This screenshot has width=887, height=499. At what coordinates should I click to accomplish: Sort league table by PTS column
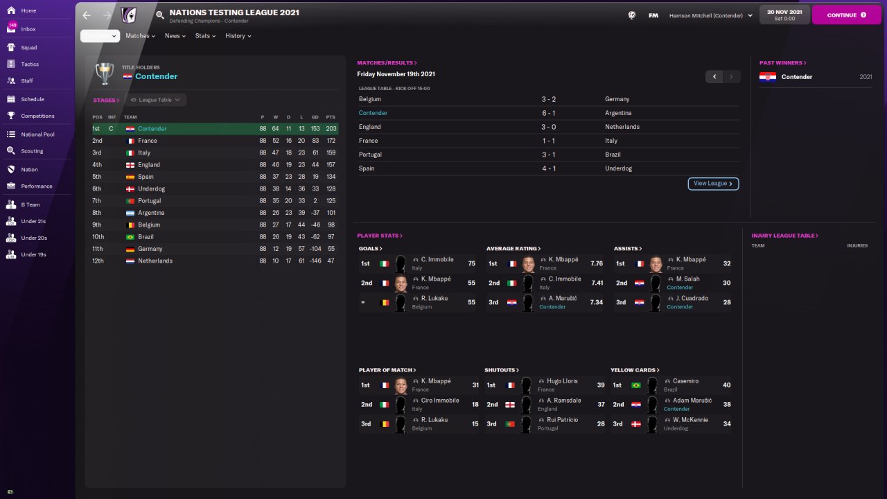(x=331, y=117)
